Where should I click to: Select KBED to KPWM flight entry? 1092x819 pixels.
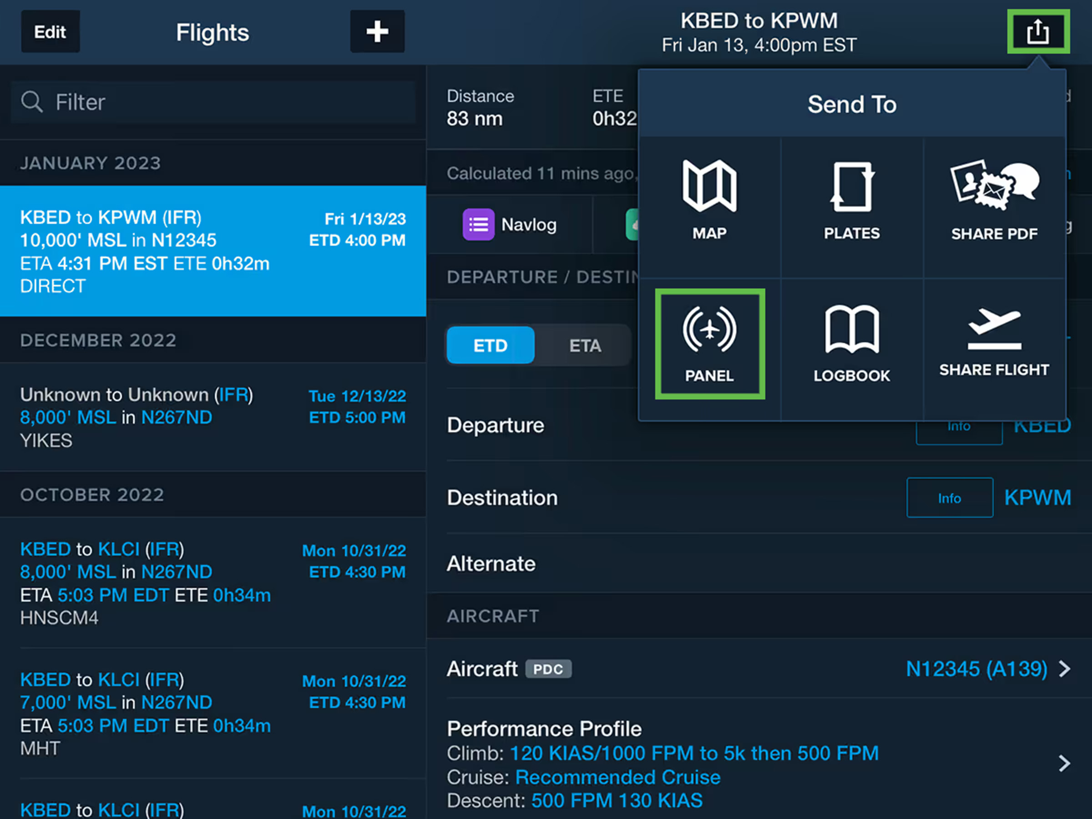(x=212, y=251)
